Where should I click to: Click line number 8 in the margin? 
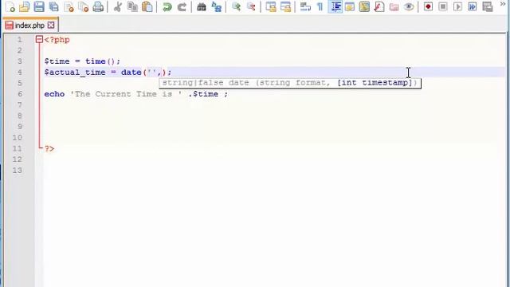coord(19,116)
